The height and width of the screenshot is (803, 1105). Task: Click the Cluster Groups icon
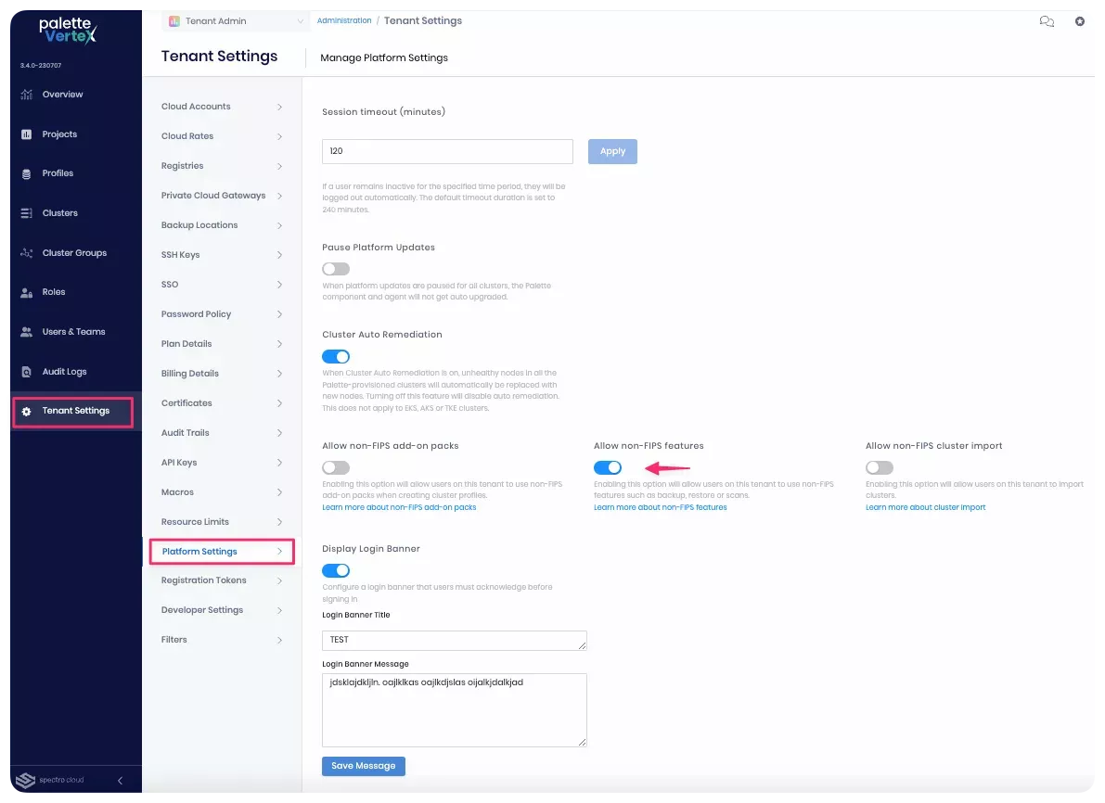(26, 253)
